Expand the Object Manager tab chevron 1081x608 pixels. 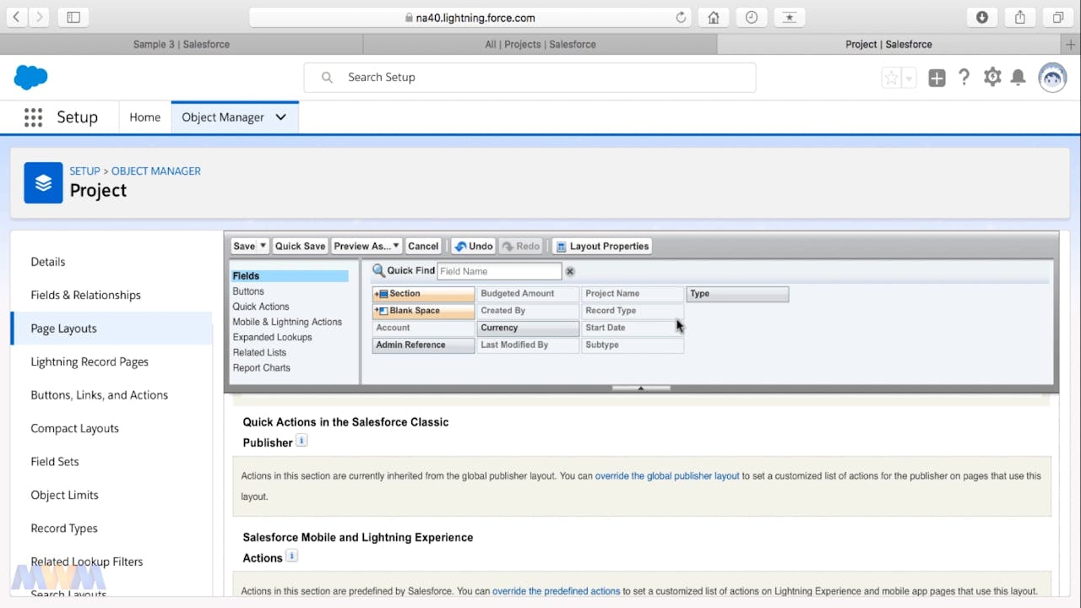click(x=281, y=117)
